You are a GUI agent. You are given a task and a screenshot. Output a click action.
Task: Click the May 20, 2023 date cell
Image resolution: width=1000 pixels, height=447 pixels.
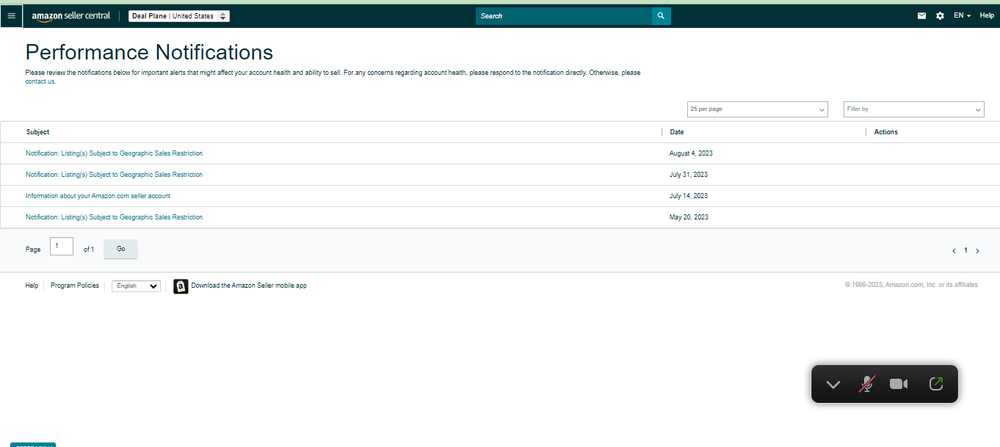pyautogui.click(x=689, y=217)
